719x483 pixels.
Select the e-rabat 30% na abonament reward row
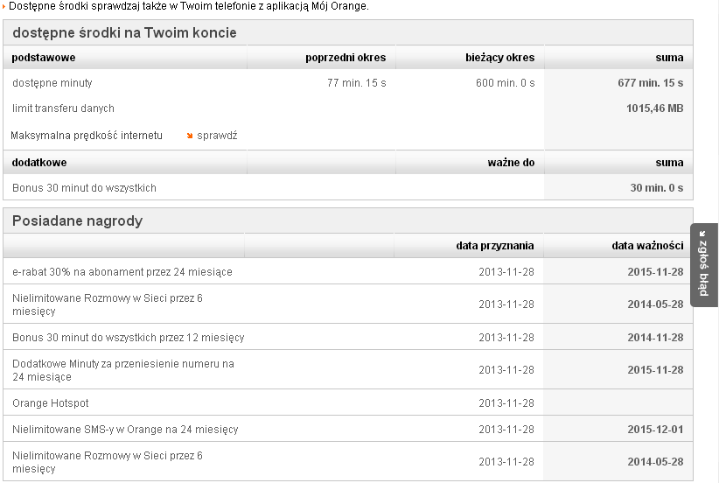[122, 272]
